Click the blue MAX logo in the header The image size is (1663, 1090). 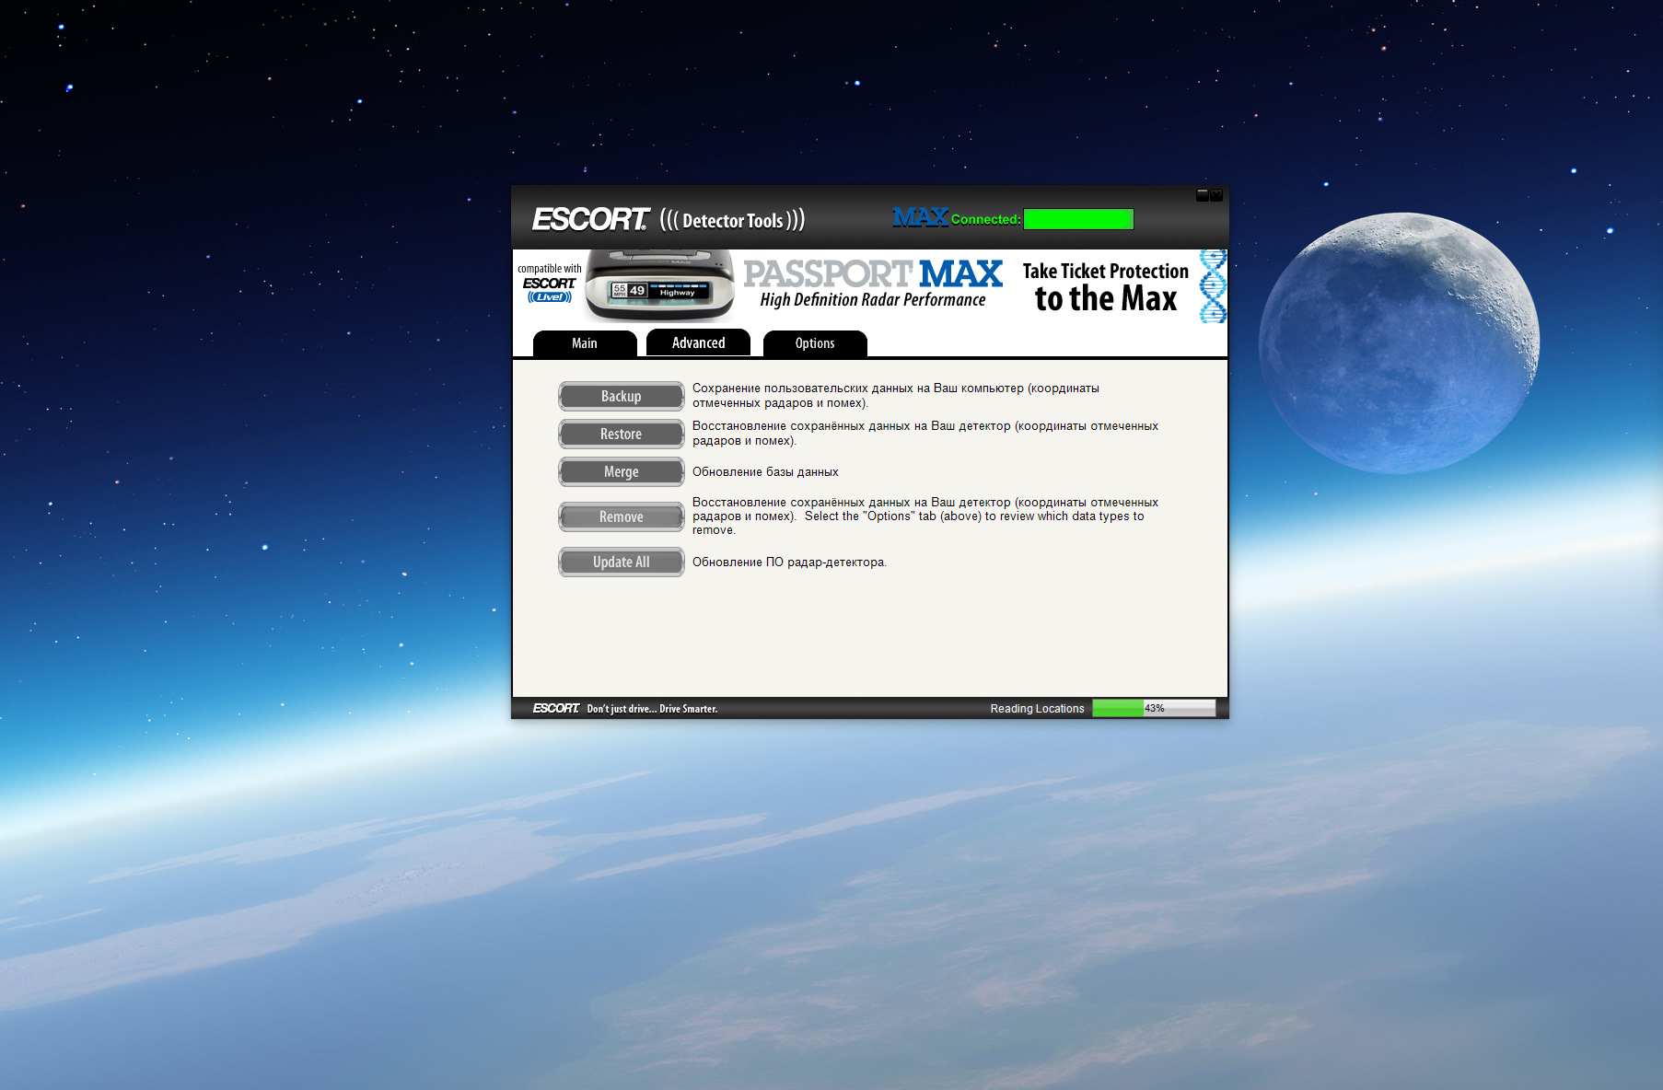pyautogui.click(x=920, y=217)
